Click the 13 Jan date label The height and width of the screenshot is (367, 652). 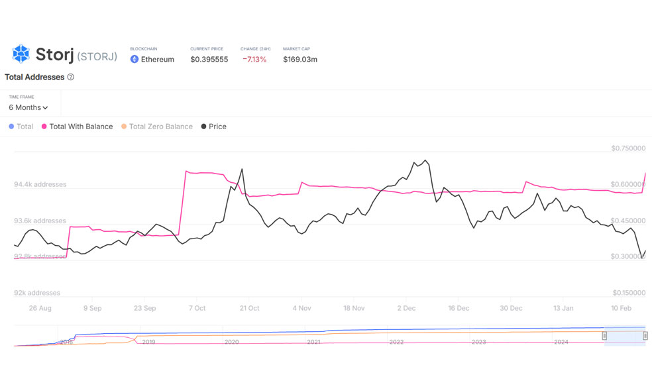click(x=563, y=308)
